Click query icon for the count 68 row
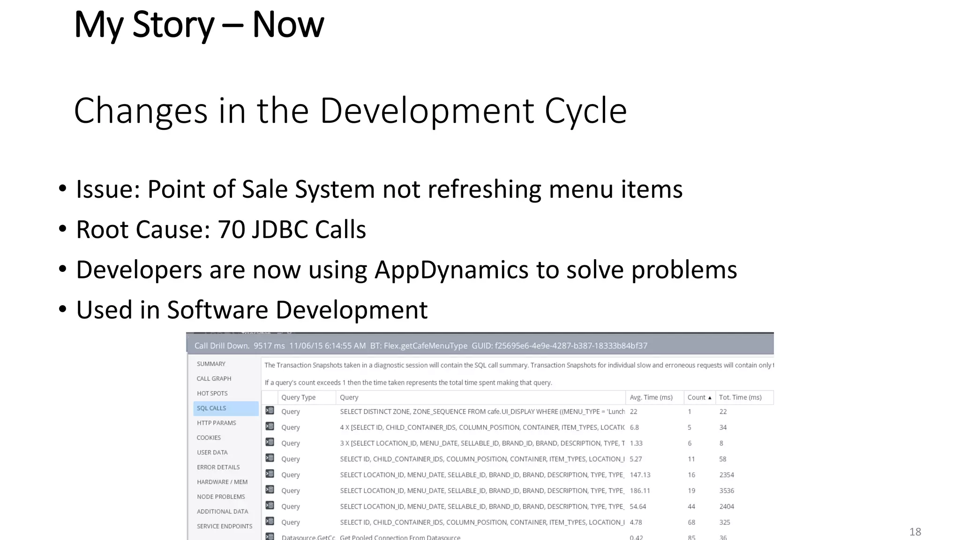Viewport: 960px width, 540px height. pos(270,521)
